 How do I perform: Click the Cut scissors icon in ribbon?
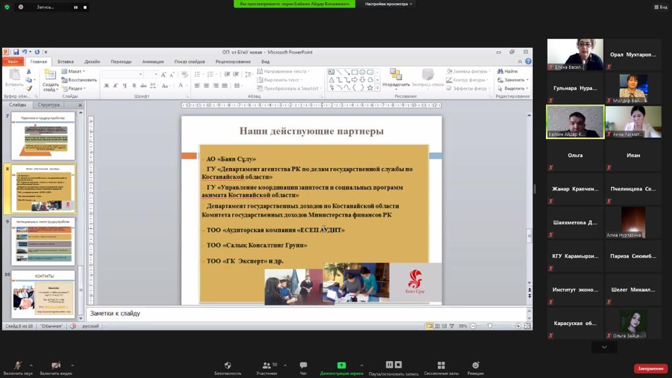[29, 72]
